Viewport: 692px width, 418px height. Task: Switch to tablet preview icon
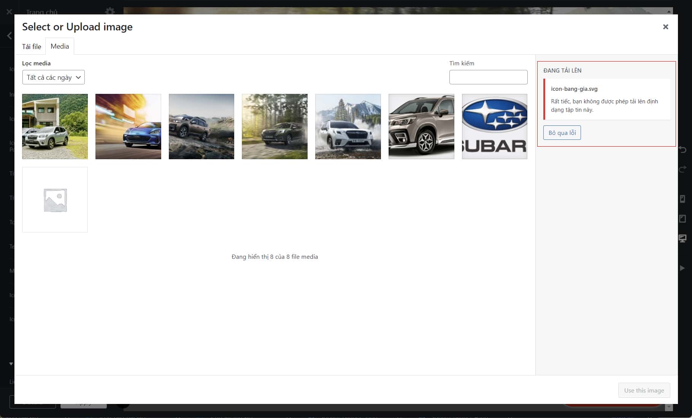click(682, 218)
